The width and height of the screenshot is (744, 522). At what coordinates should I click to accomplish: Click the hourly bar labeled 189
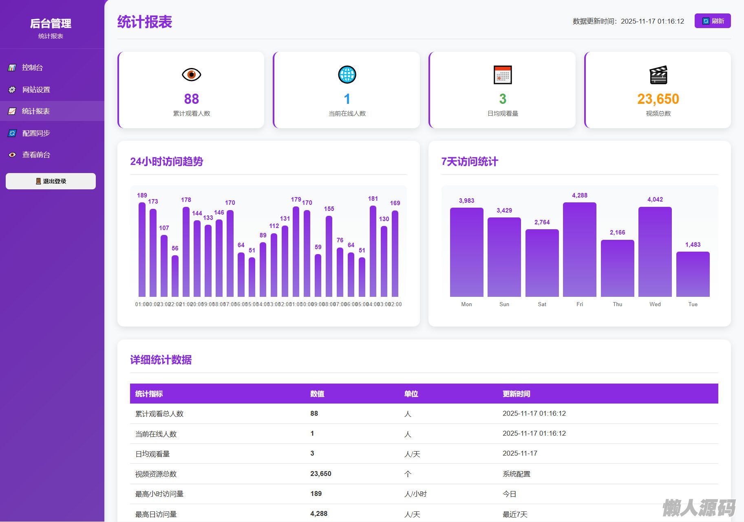(142, 249)
